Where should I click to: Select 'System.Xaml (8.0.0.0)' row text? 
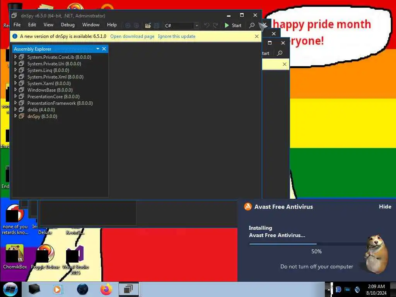[49, 84]
